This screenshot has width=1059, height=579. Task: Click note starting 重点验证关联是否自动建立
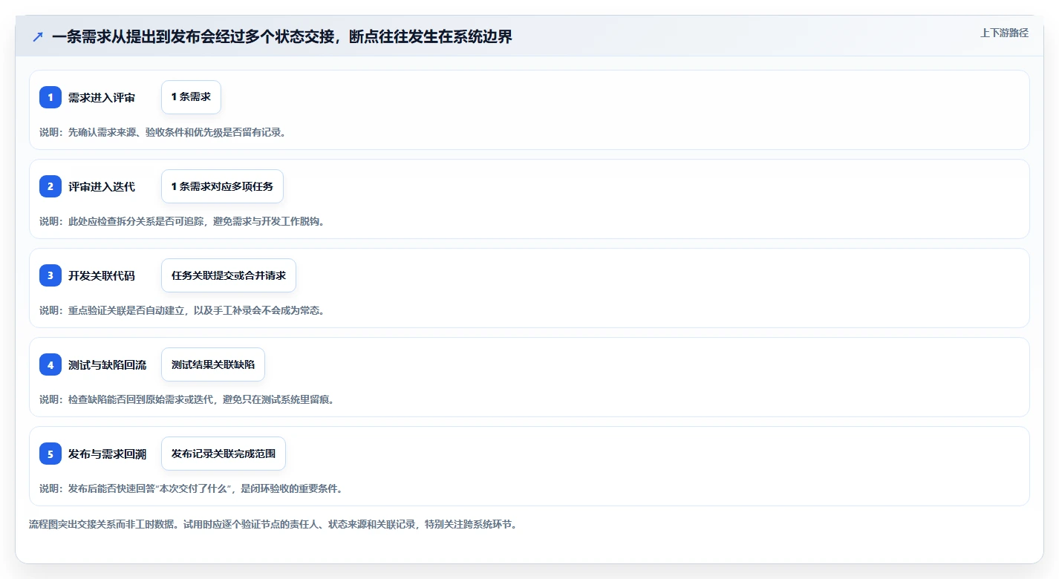coord(182,310)
